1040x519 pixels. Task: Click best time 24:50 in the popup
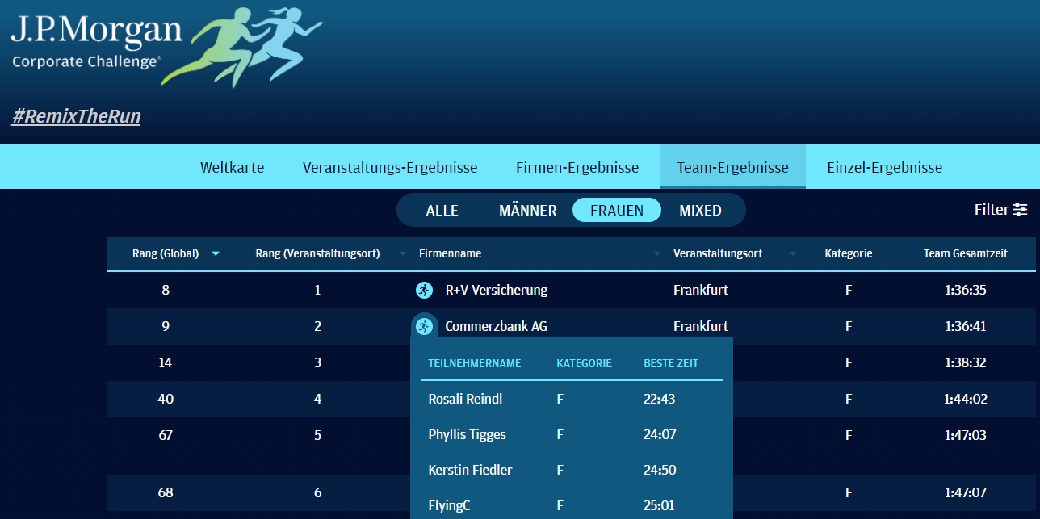point(660,470)
